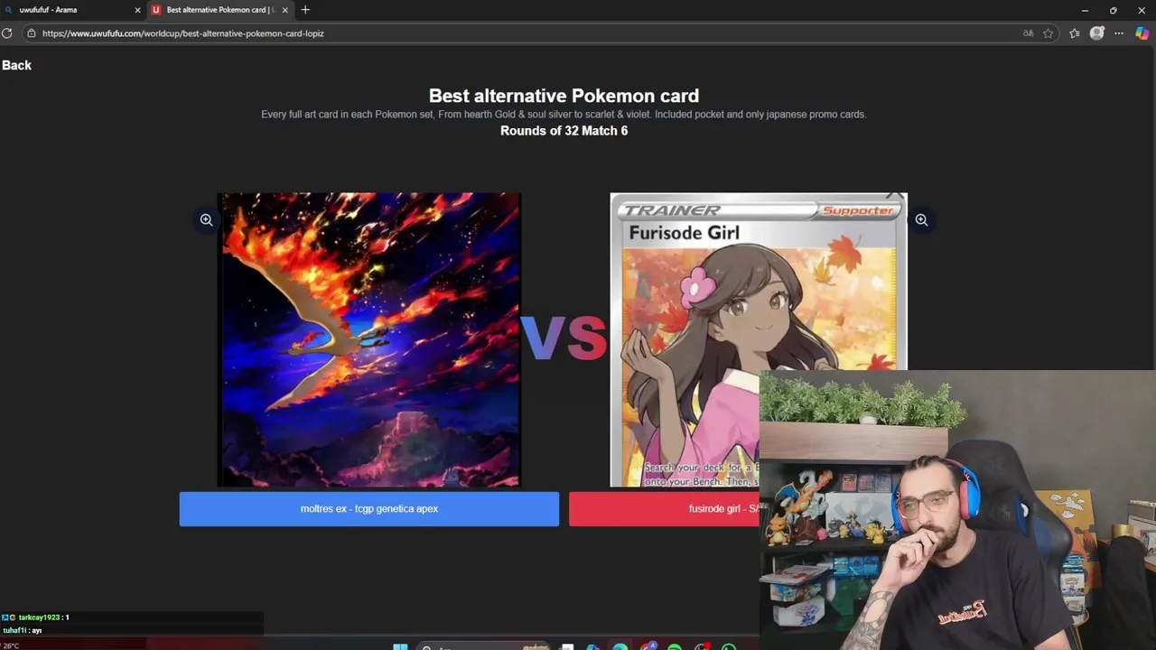Screen dimensions: 1156x650
Task: Open the browser profile menu
Action: point(1097,33)
